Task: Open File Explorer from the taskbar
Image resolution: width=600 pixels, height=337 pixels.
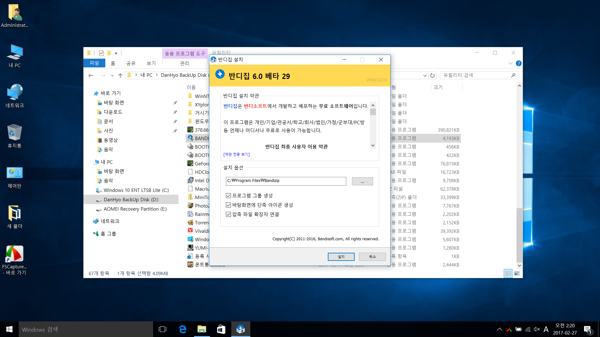Action: [x=202, y=329]
